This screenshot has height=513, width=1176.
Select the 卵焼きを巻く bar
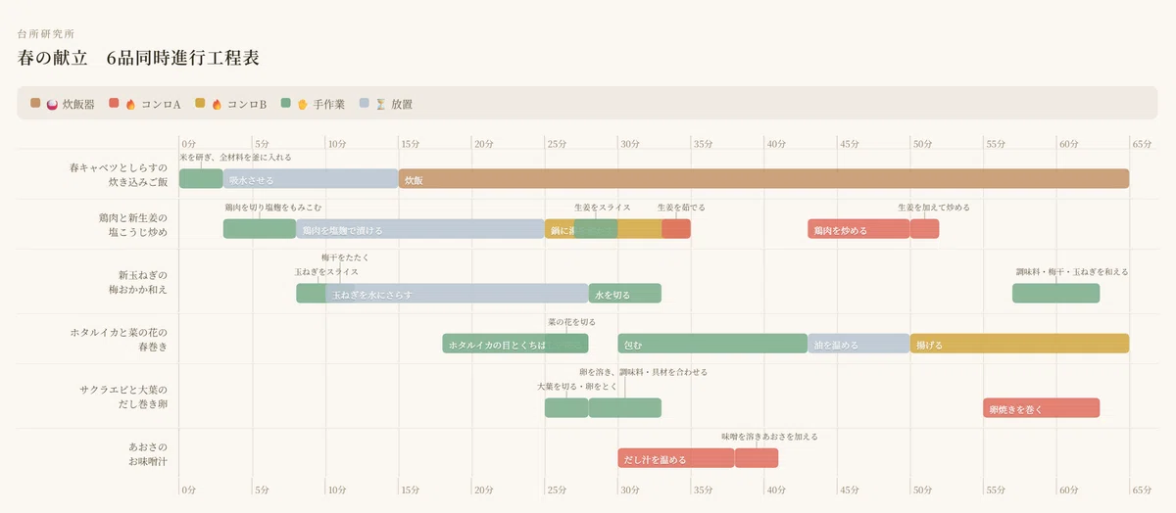pos(1042,408)
